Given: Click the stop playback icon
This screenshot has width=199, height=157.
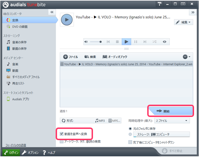Looking at the screenshot, I should pyautogui.click(x=117, y=42).
